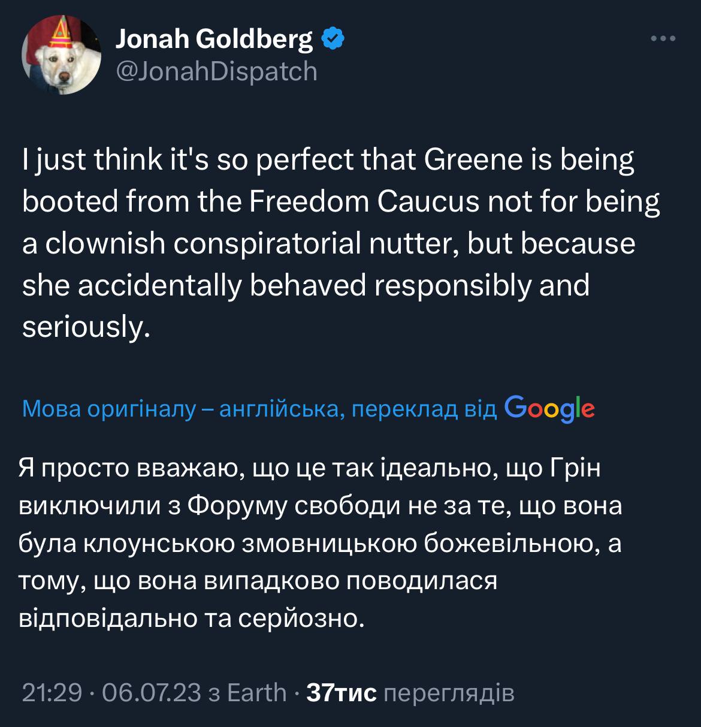The width and height of the screenshot is (701, 727).
Task: Click the @JonahDispatch handle
Action: pyautogui.click(x=216, y=71)
